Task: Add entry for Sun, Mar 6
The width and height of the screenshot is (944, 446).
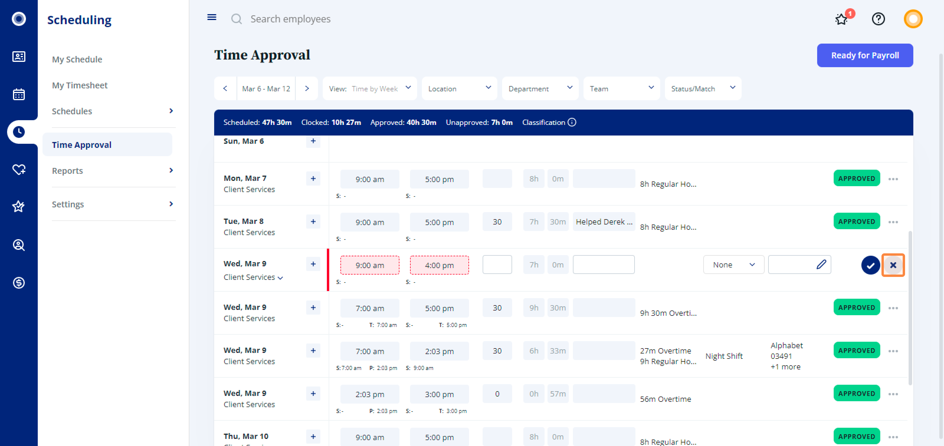Action: 313,141
